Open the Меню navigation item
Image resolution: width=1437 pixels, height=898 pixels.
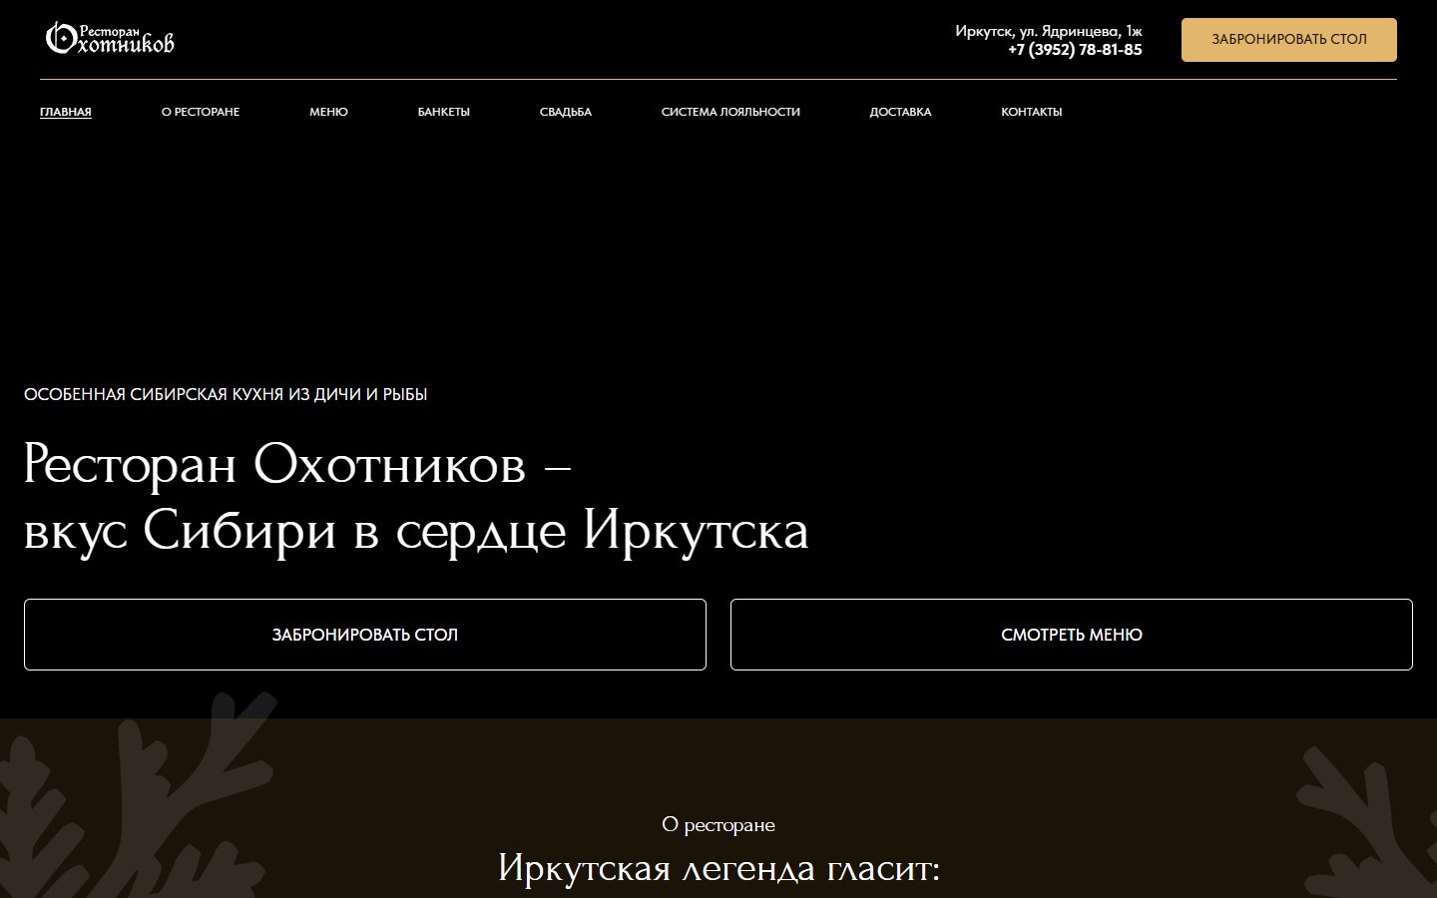tap(328, 112)
